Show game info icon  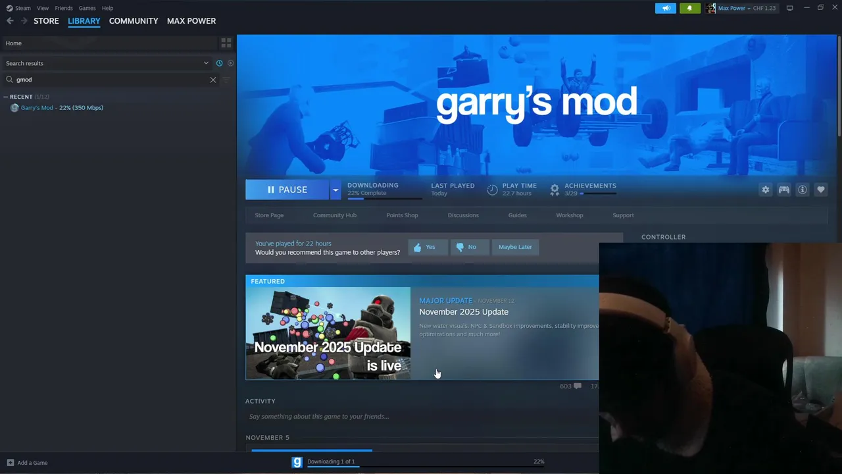(802, 190)
